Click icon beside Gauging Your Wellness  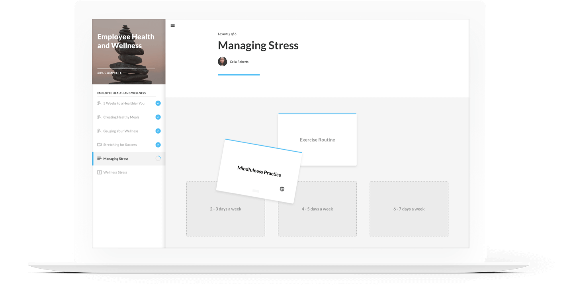99,131
